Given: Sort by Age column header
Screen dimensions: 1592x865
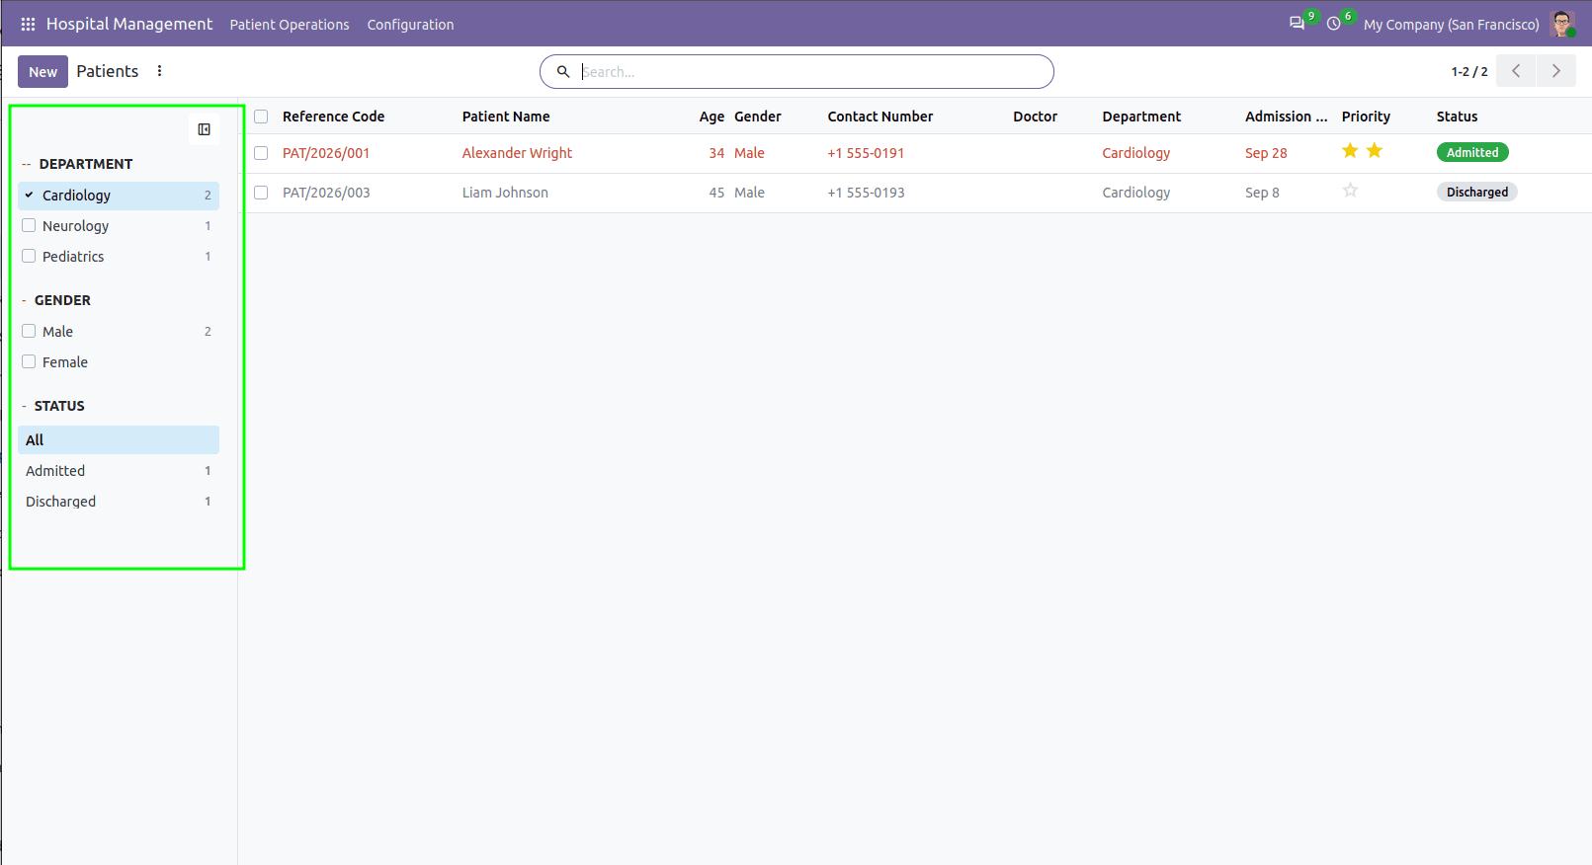Looking at the screenshot, I should [x=712, y=117].
